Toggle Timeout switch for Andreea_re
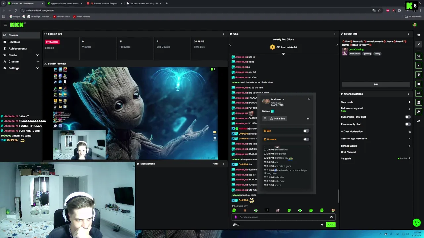Viewport: 424px width, 238px height. (306, 139)
